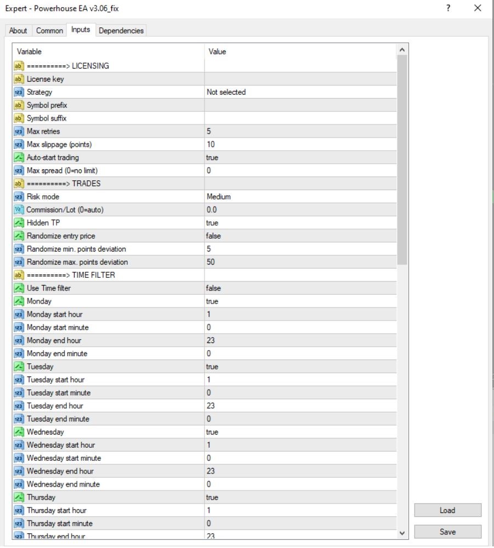Toggle the Randomize entry price value
494x548 pixels.
pyautogui.click(x=300, y=236)
